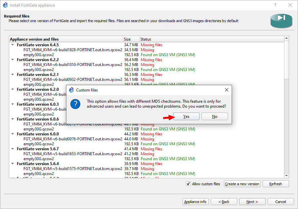Open help via the question mark icon
The height and width of the screenshot is (209, 298).
point(275,5)
